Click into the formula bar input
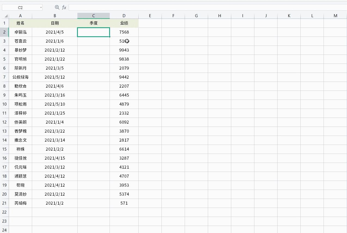Image resolution: width=347 pixels, height=233 pixels. (x=208, y=7)
